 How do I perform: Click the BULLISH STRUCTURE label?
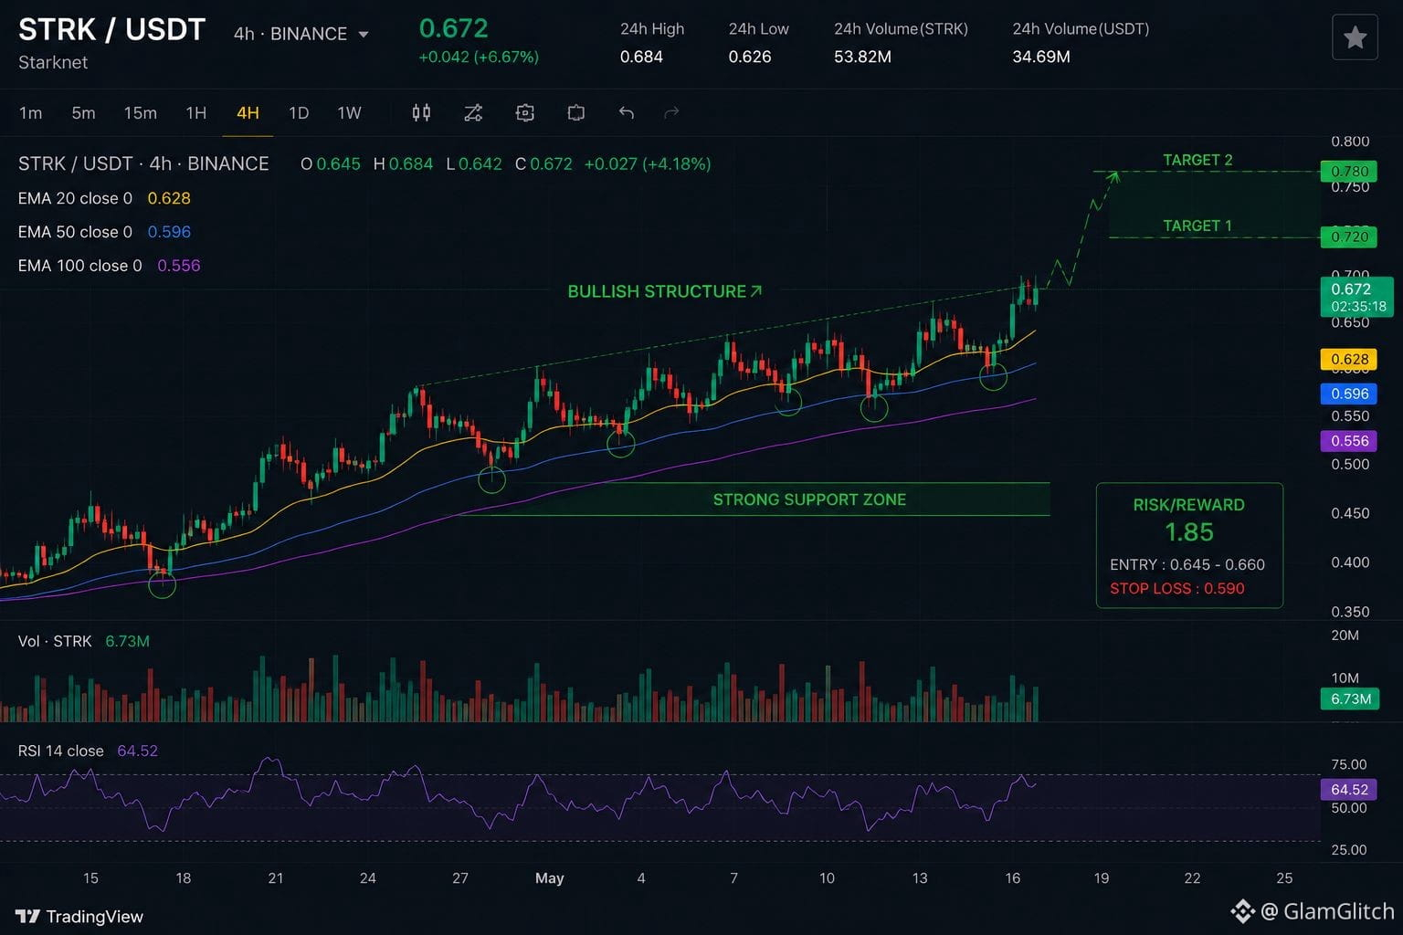[664, 291]
